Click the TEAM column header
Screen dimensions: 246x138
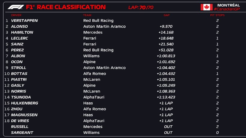(x=87, y=15)
